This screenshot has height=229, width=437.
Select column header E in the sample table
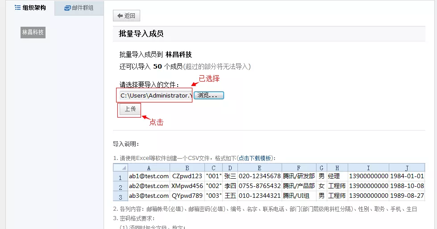tap(259, 168)
